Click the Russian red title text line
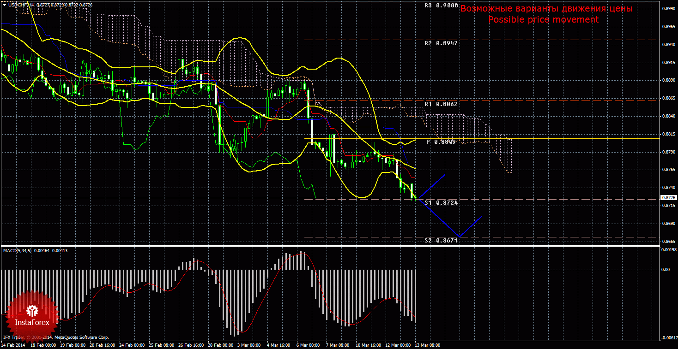Screen dimensions: 678x349 tap(546, 9)
